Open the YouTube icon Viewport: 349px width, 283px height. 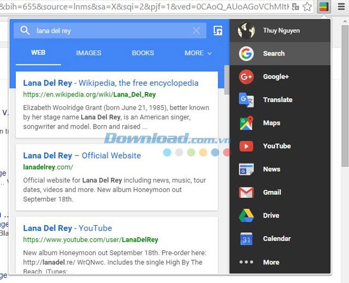click(x=246, y=146)
